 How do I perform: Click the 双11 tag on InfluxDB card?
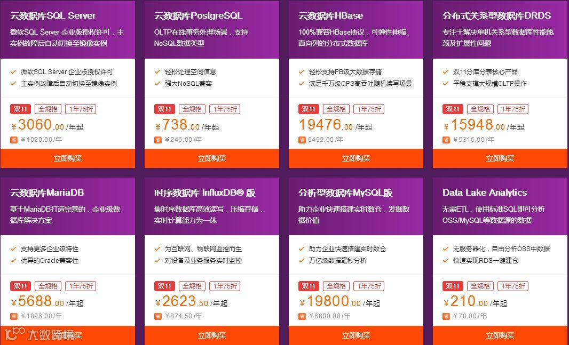click(x=164, y=286)
